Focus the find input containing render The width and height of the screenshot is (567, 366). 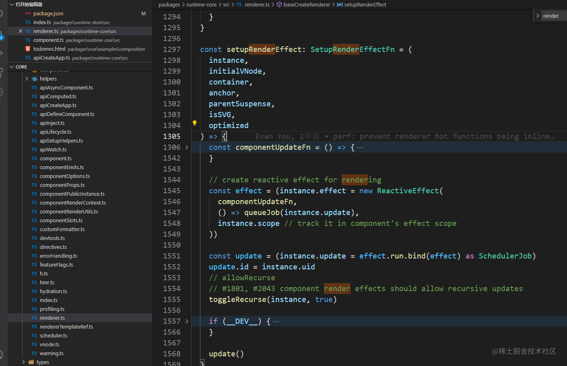553,16
